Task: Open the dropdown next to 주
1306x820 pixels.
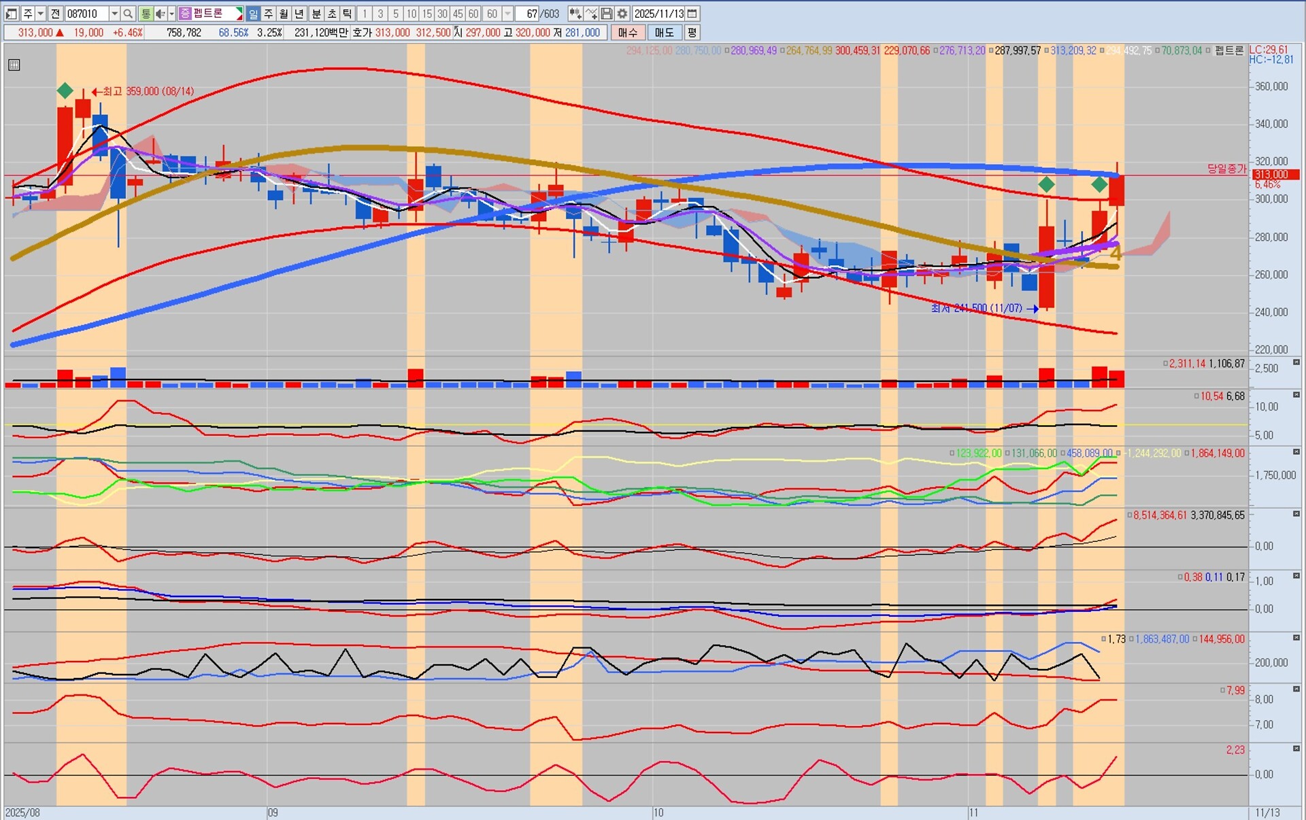Action: (40, 14)
